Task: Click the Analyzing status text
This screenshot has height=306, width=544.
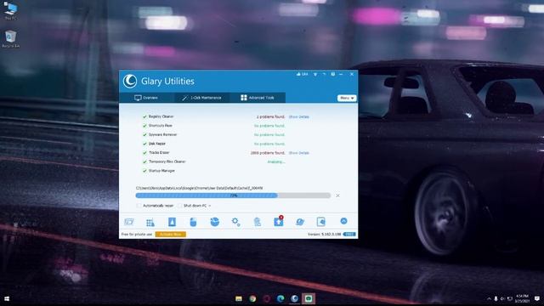Action: (x=276, y=162)
